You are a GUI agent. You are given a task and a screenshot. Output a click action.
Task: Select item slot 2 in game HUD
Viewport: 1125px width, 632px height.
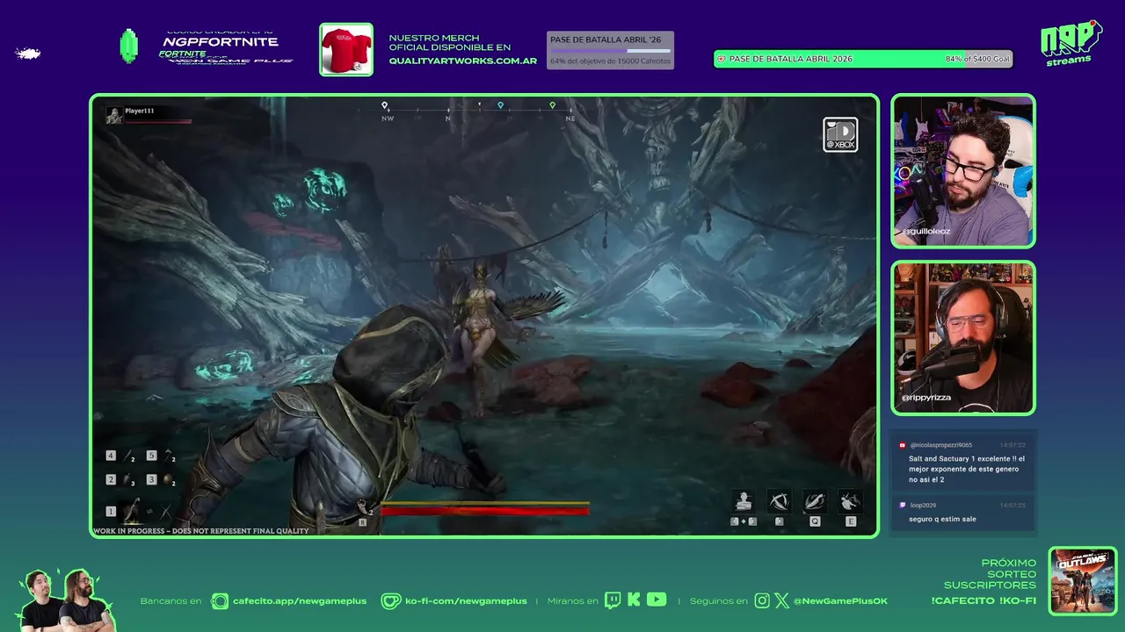111,479
